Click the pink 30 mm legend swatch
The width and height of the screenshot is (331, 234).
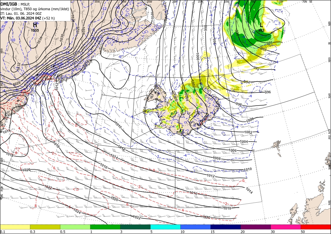coord(286,227)
